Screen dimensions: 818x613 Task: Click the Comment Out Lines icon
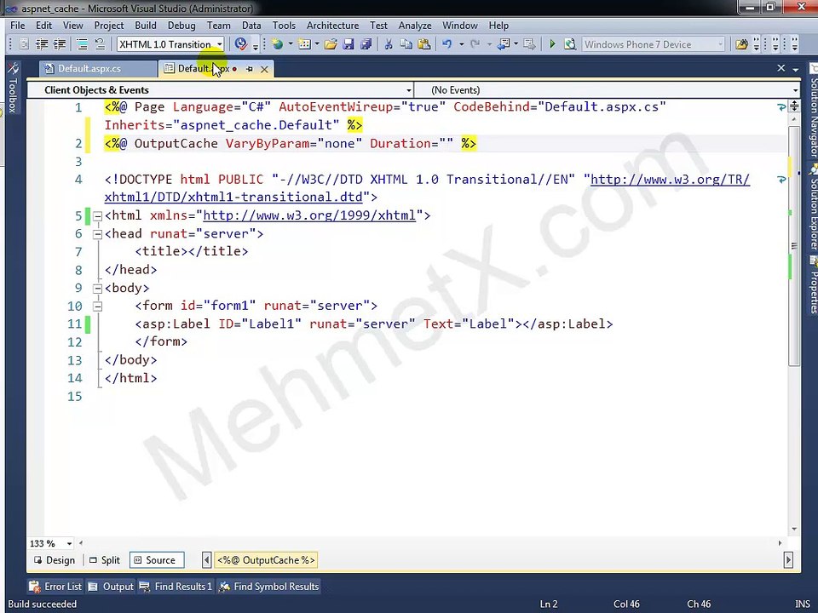(82, 44)
